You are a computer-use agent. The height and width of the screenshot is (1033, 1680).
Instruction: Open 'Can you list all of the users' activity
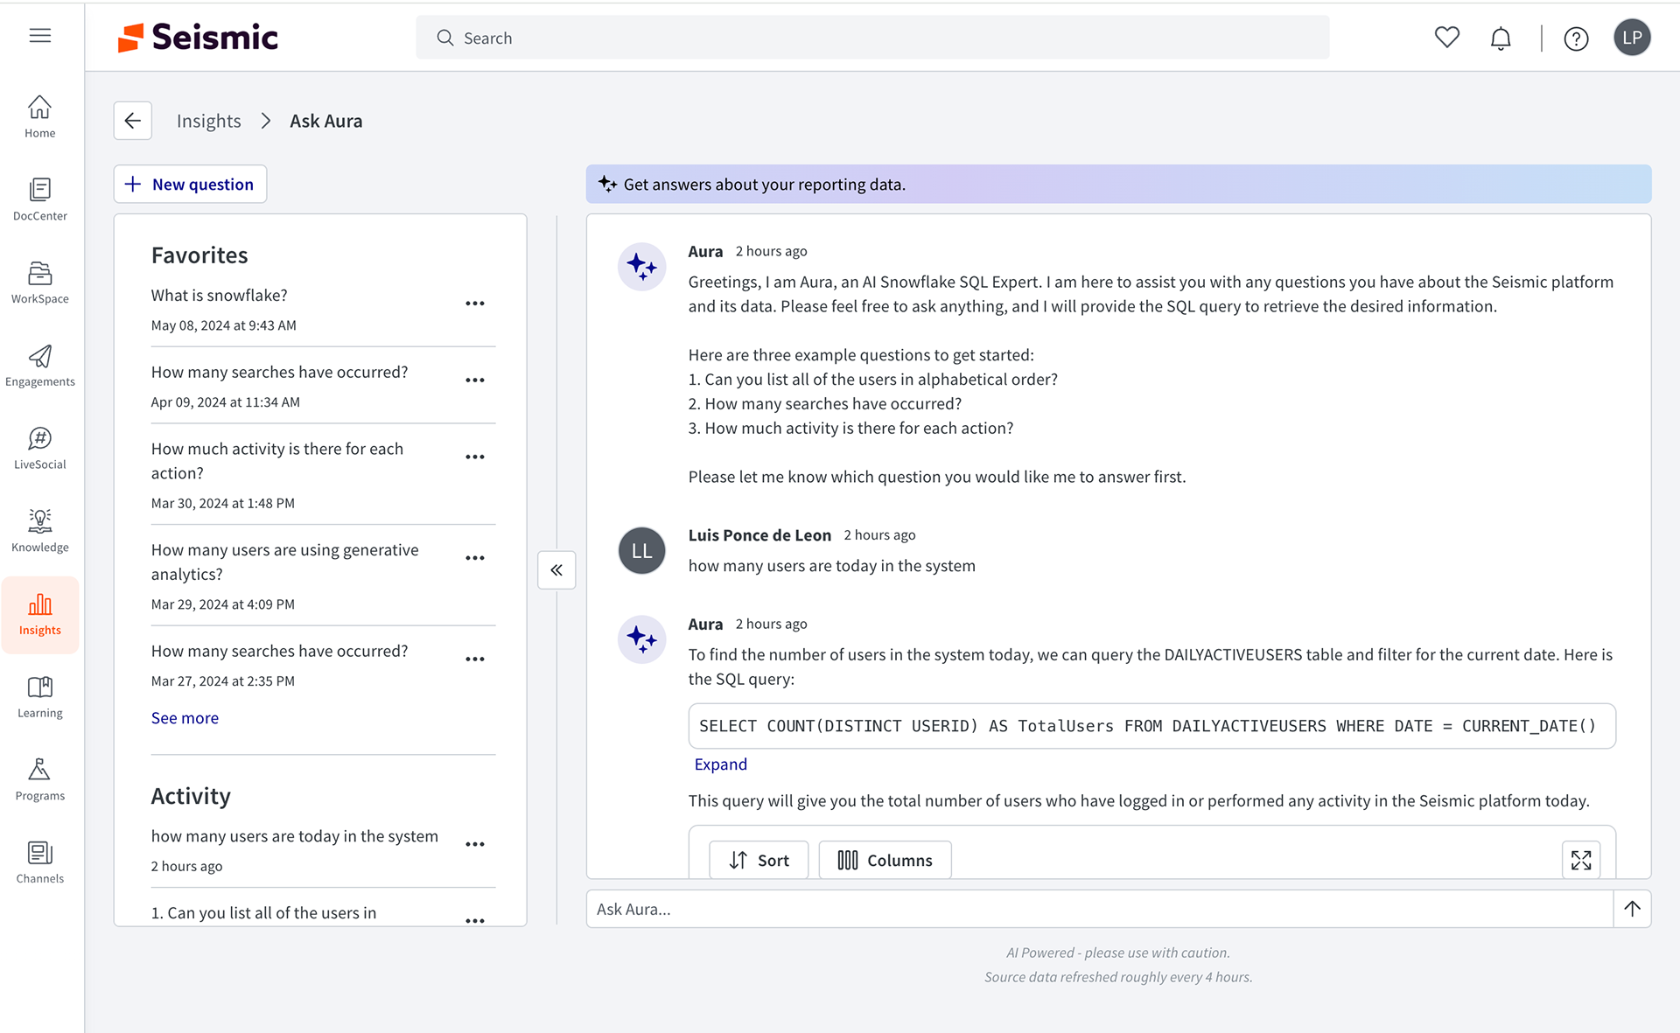pyautogui.click(x=263, y=913)
